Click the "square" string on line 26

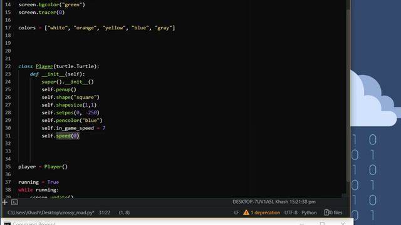[85, 97]
